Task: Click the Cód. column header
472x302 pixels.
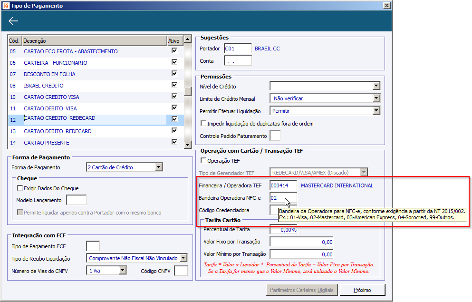Action: click(15, 40)
